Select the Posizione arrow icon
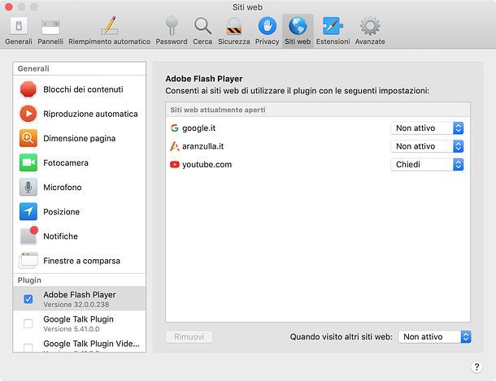The image size is (496, 381). pyautogui.click(x=28, y=212)
